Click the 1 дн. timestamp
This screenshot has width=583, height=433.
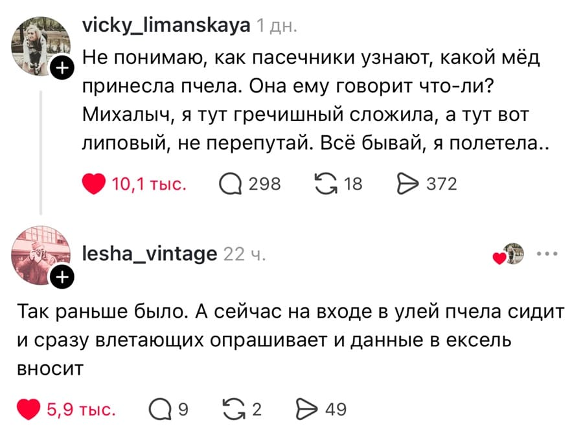pyautogui.click(x=275, y=27)
